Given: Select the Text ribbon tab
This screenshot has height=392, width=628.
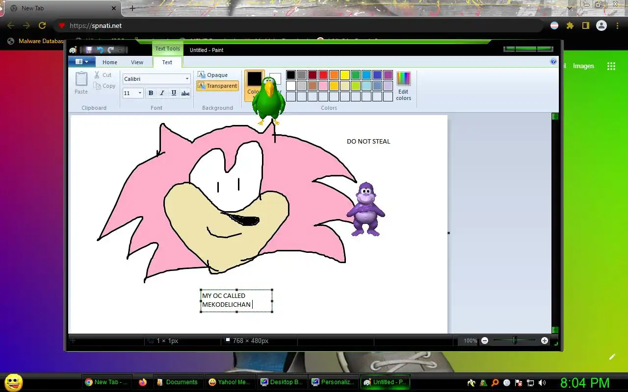Looking at the screenshot, I should coord(167,62).
